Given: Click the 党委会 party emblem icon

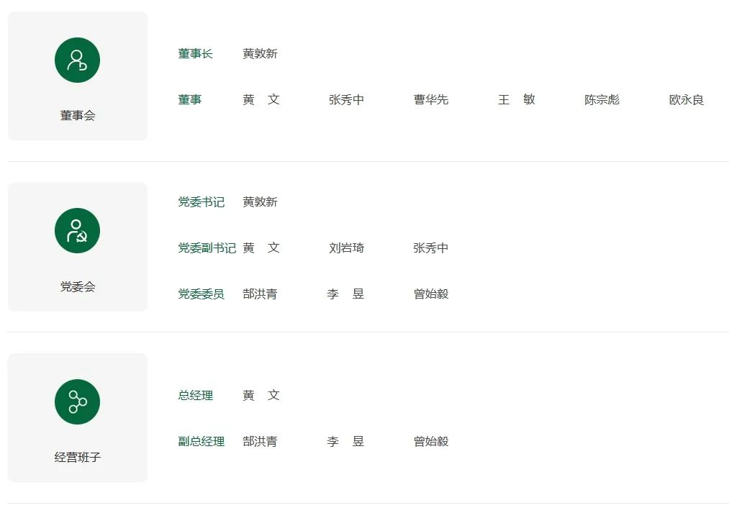Looking at the screenshot, I should (x=77, y=230).
